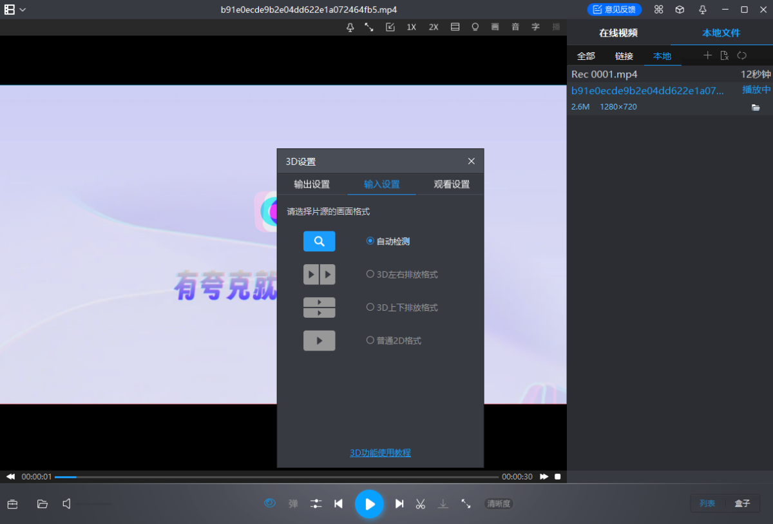773x524 pixels.
Task: Click the 意见反馈 feedback button
Action: coord(614,10)
